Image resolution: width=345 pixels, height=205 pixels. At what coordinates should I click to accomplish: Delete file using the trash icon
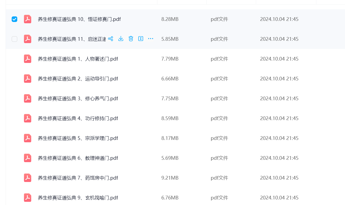coord(131,39)
